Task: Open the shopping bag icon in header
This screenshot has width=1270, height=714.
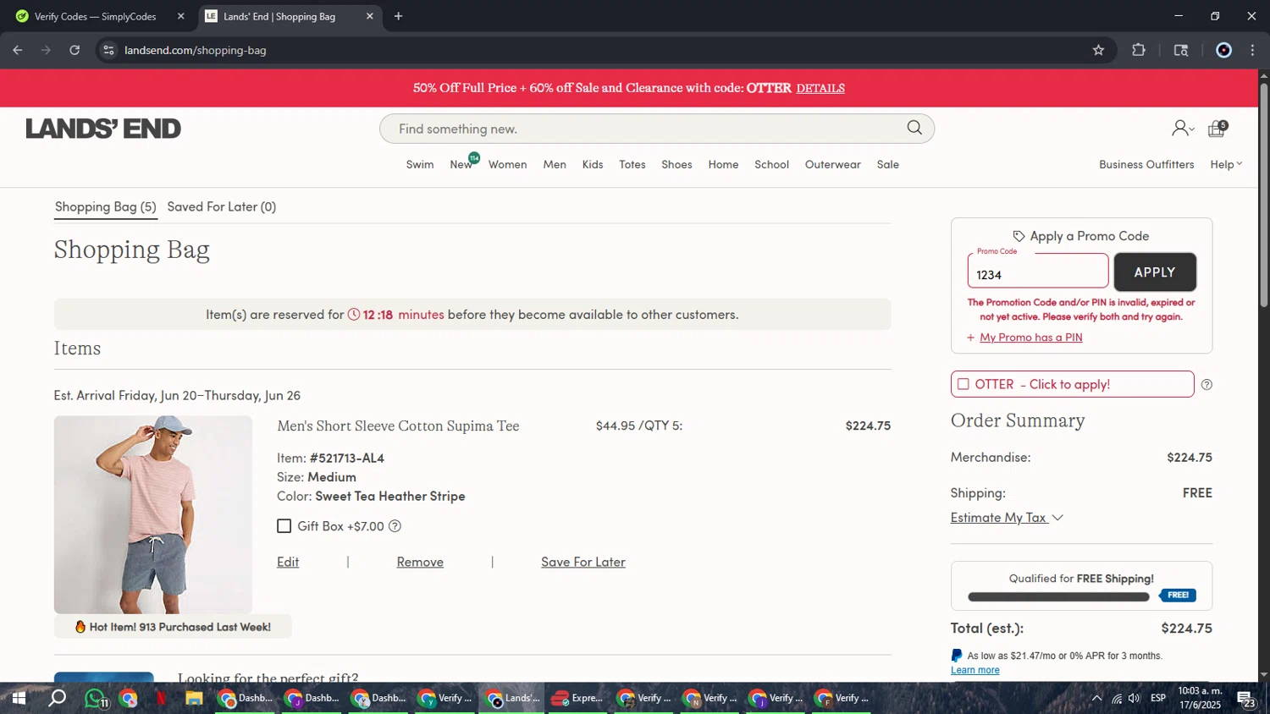Action: [1218, 129]
